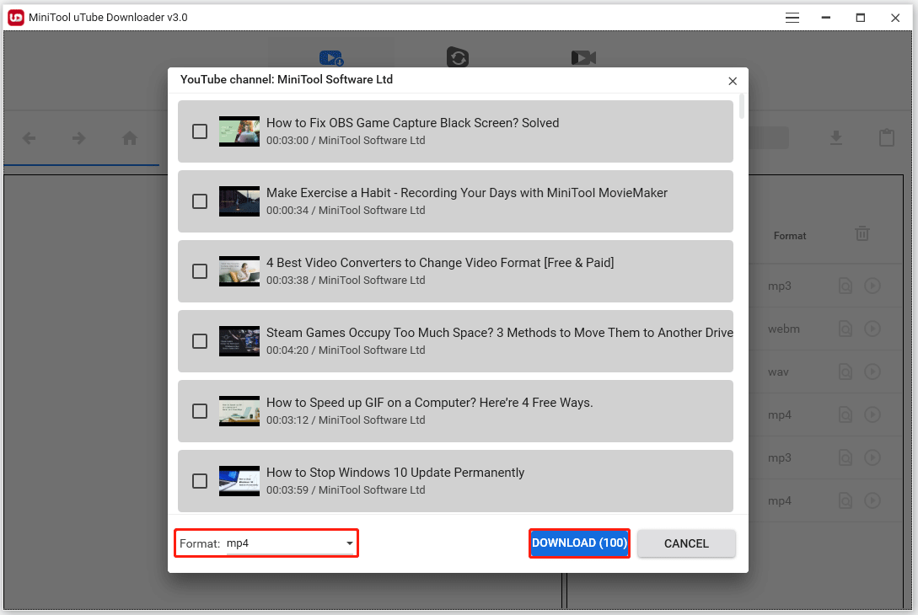Play the second mp3 history row
The width and height of the screenshot is (918, 615).
click(872, 457)
